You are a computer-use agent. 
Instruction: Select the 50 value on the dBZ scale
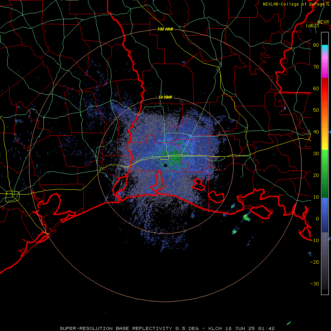pyautogui.click(x=316, y=110)
